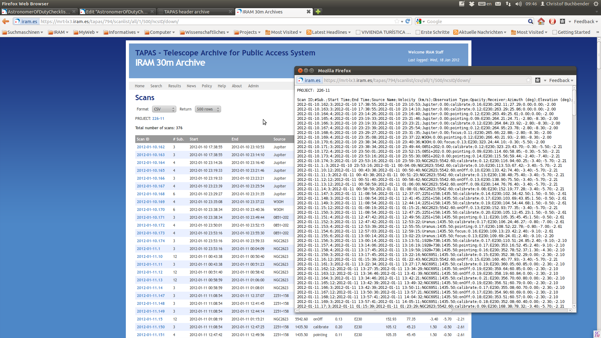Open the Admin menu item on the TAPAS page
601x338 pixels.
pos(253,86)
